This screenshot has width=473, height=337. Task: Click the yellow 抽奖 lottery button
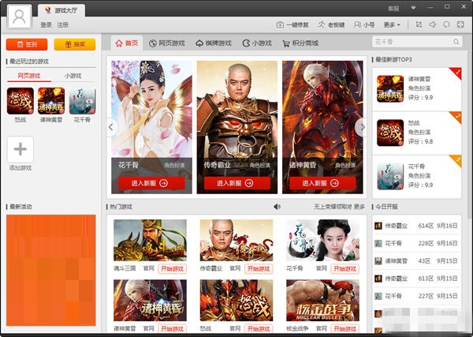[x=75, y=44]
